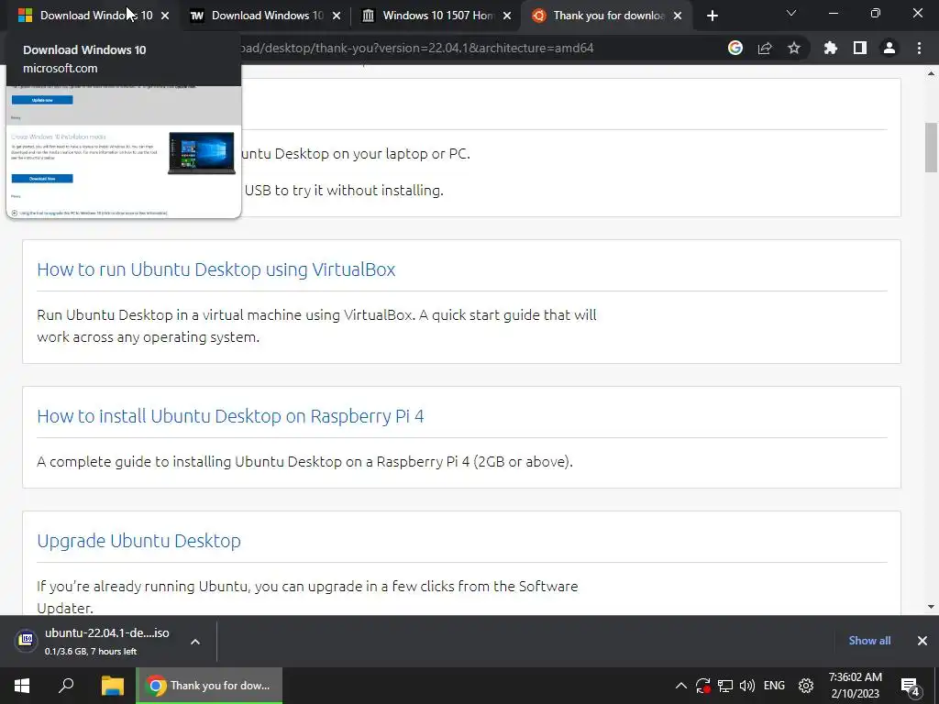The width and height of the screenshot is (939, 704).
Task: Click the Raspberry Pi 4 guide description text
Action: coord(304,462)
